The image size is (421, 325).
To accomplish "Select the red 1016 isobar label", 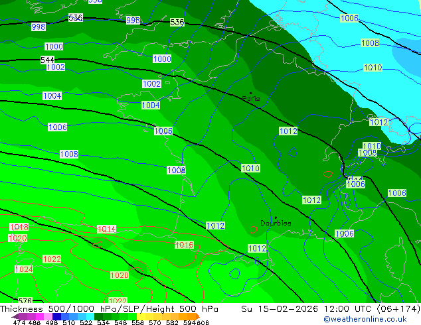I will tap(184, 245).
